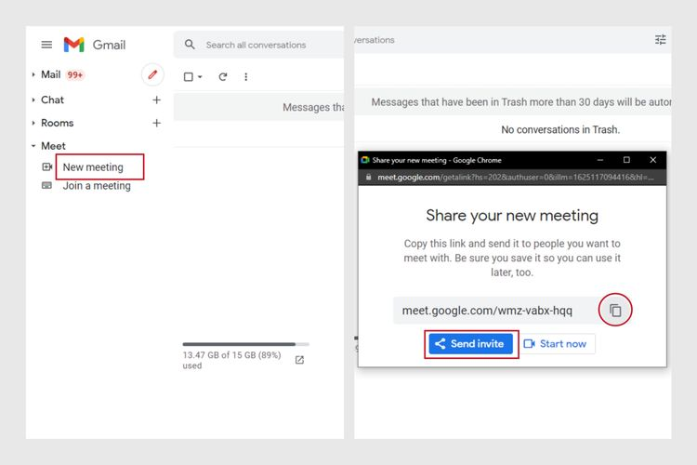Open the Rooms section label

click(x=58, y=123)
